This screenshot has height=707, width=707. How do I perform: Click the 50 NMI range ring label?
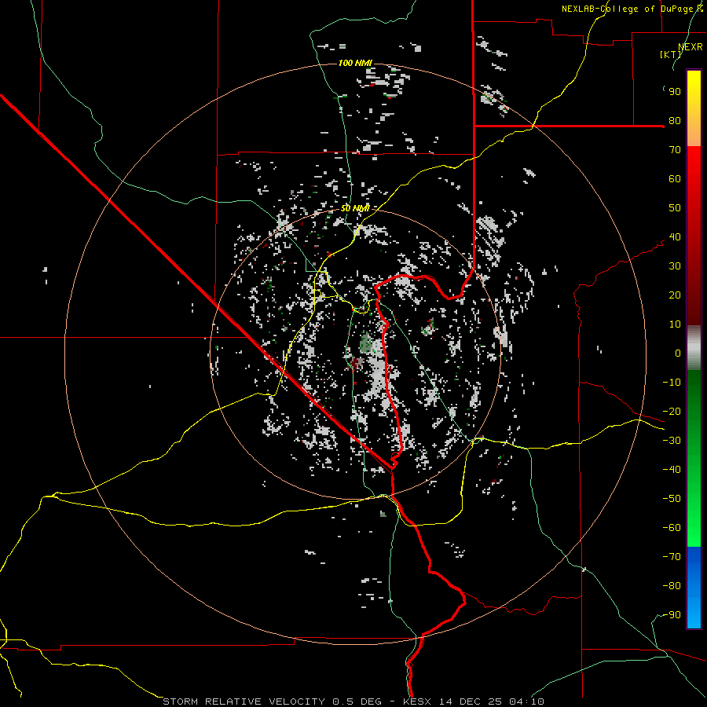coord(355,208)
